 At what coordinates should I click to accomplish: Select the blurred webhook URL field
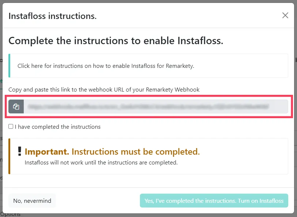[156, 106]
